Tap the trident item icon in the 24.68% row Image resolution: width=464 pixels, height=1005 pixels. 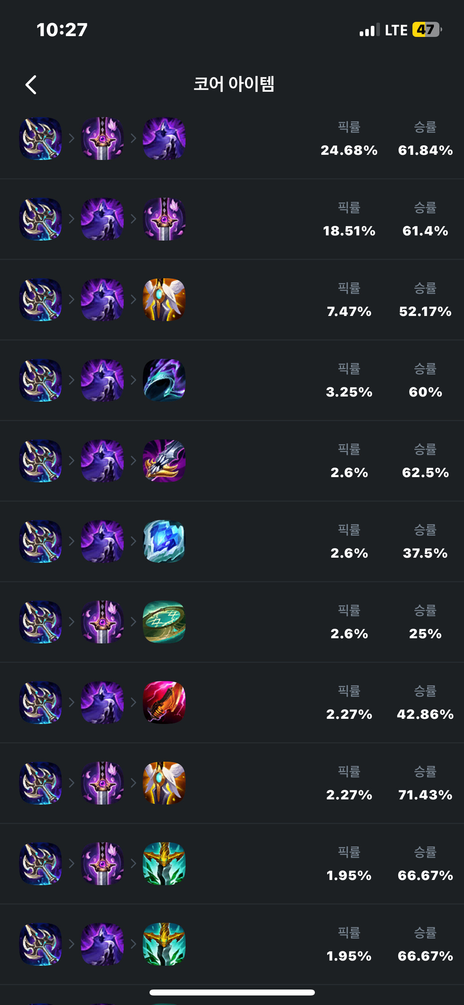point(40,139)
